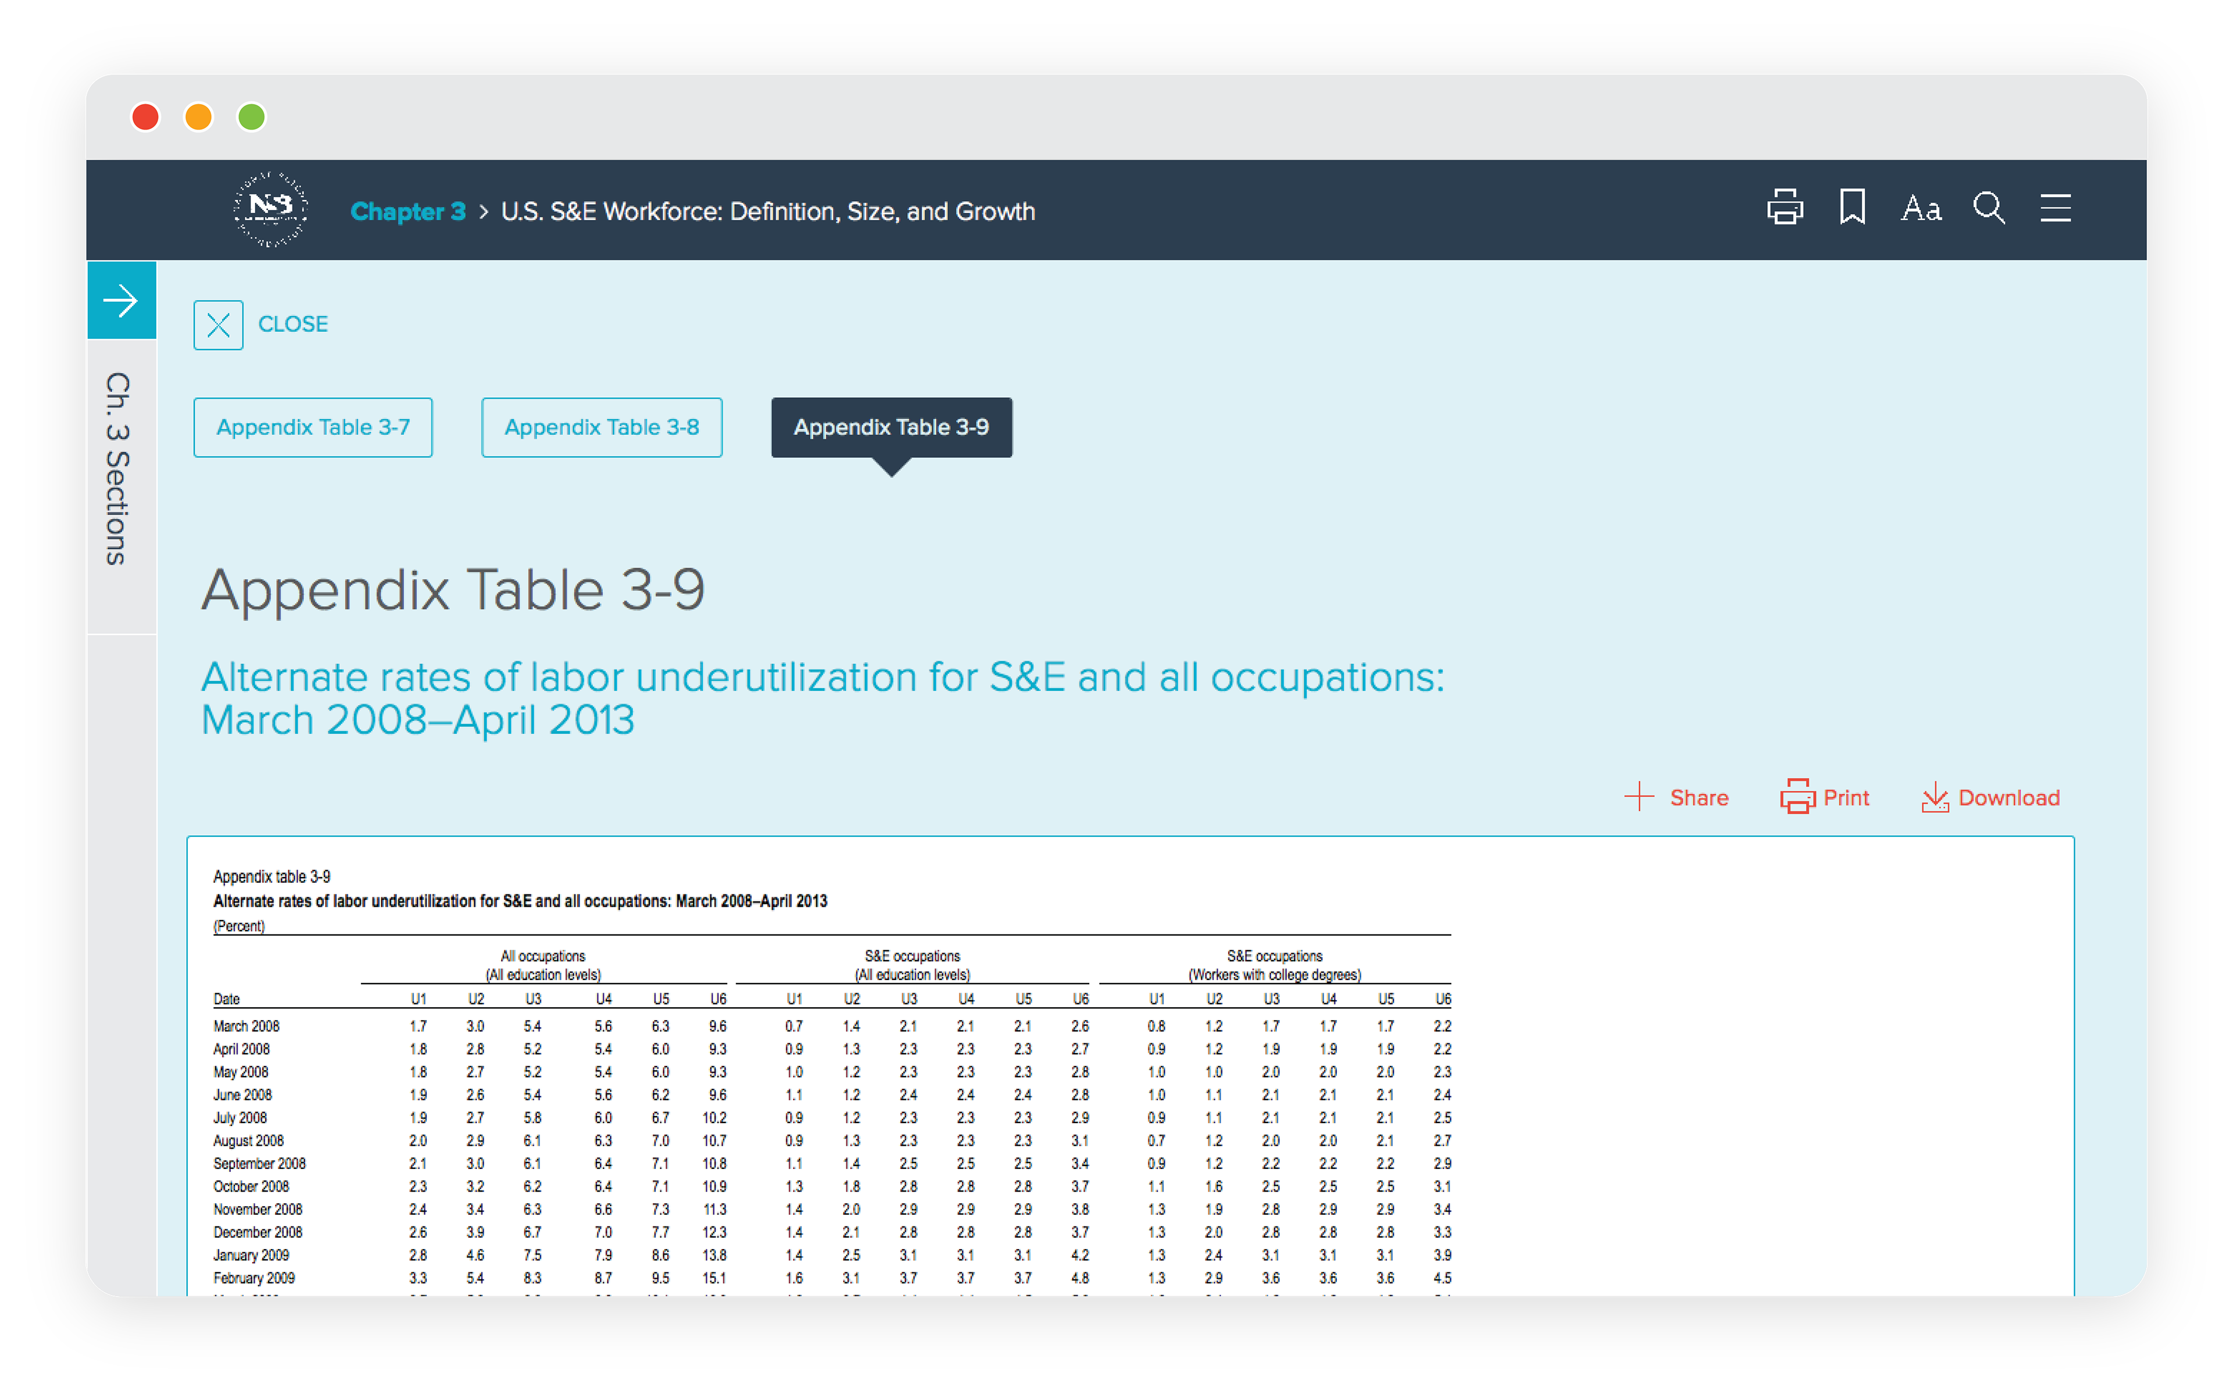Click the NSB logo in the header
Image resolution: width=2233 pixels, height=1394 pixels.
click(270, 209)
